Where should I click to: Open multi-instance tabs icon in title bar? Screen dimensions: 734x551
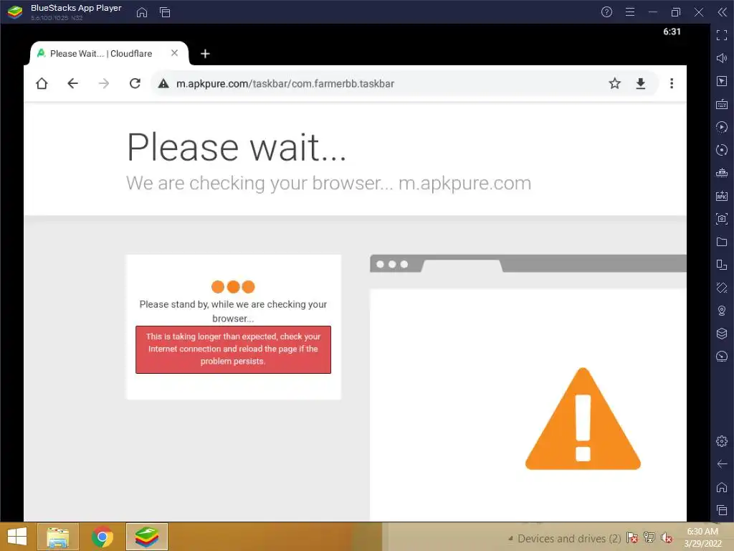[165, 12]
